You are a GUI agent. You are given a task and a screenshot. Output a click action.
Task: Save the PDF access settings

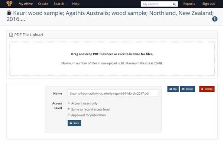tap(74, 123)
